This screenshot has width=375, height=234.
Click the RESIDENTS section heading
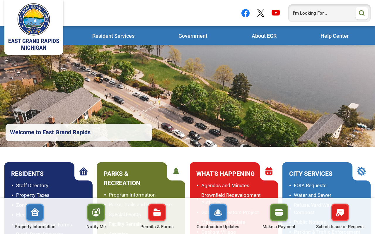[27, 174]
